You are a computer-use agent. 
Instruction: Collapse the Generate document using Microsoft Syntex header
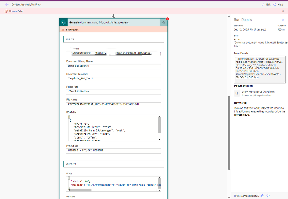click(x=113, y=22)
